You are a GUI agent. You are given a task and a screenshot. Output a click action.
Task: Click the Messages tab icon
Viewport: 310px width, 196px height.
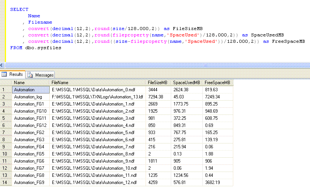[x=30, y=75]
